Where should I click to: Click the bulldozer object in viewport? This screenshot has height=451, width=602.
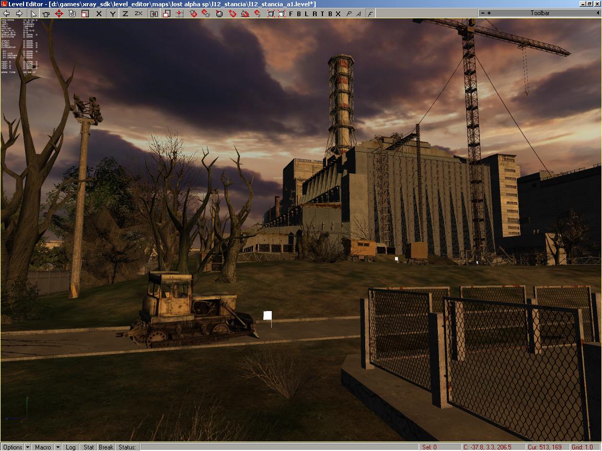click(x=188, y=311)
